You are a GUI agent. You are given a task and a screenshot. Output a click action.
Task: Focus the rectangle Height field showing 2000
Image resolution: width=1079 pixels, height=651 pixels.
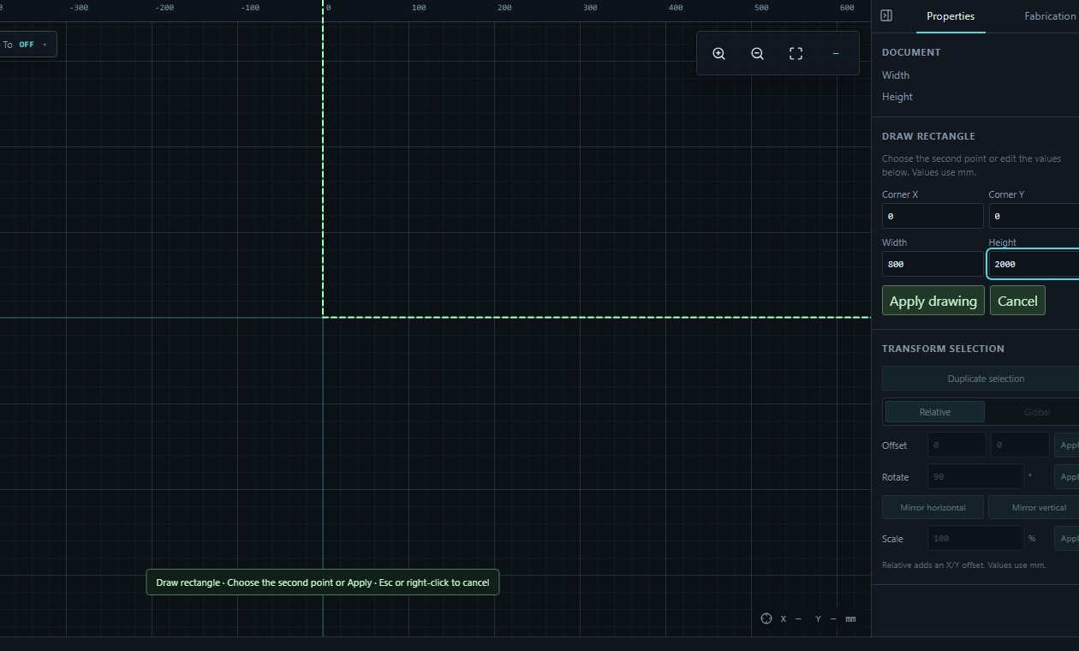pyautogui.click(x=1034, y=264)
